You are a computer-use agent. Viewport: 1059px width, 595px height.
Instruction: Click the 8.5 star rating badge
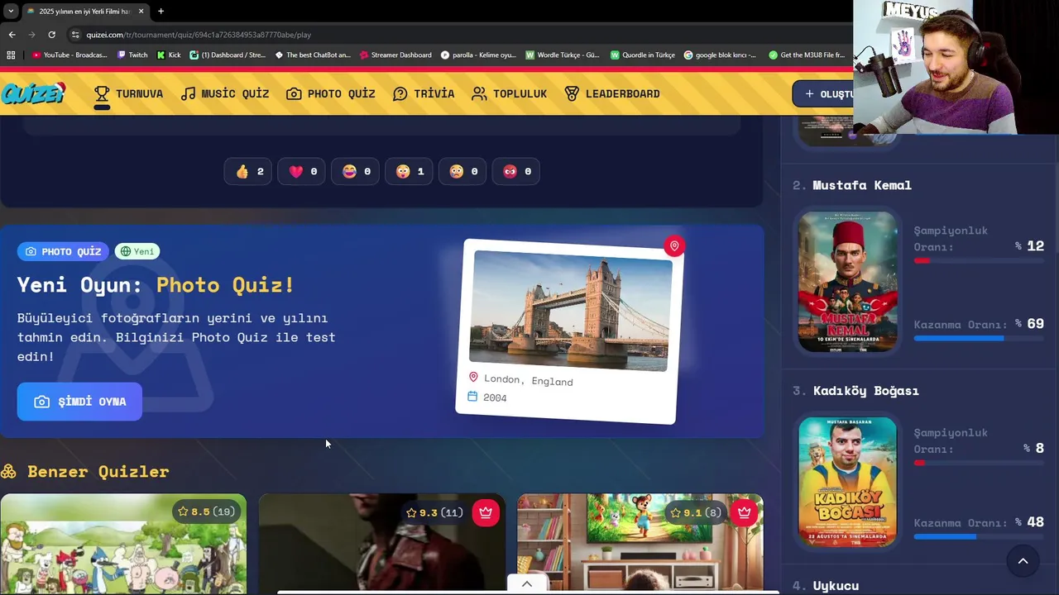pos(206,512)
